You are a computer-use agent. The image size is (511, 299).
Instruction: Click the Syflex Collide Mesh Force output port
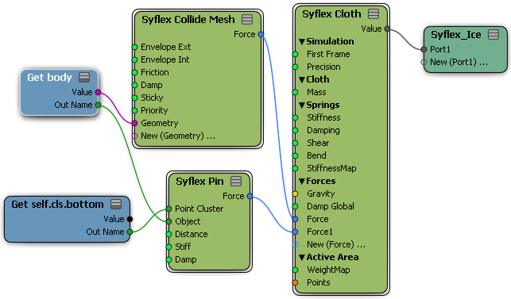pos(261,34)
